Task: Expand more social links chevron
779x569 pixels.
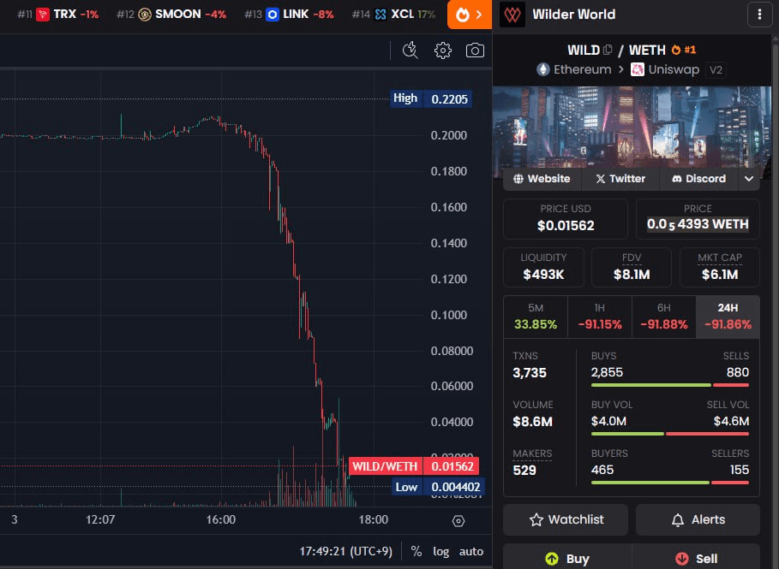Action: pyautogui.click(x=748, y=179)
